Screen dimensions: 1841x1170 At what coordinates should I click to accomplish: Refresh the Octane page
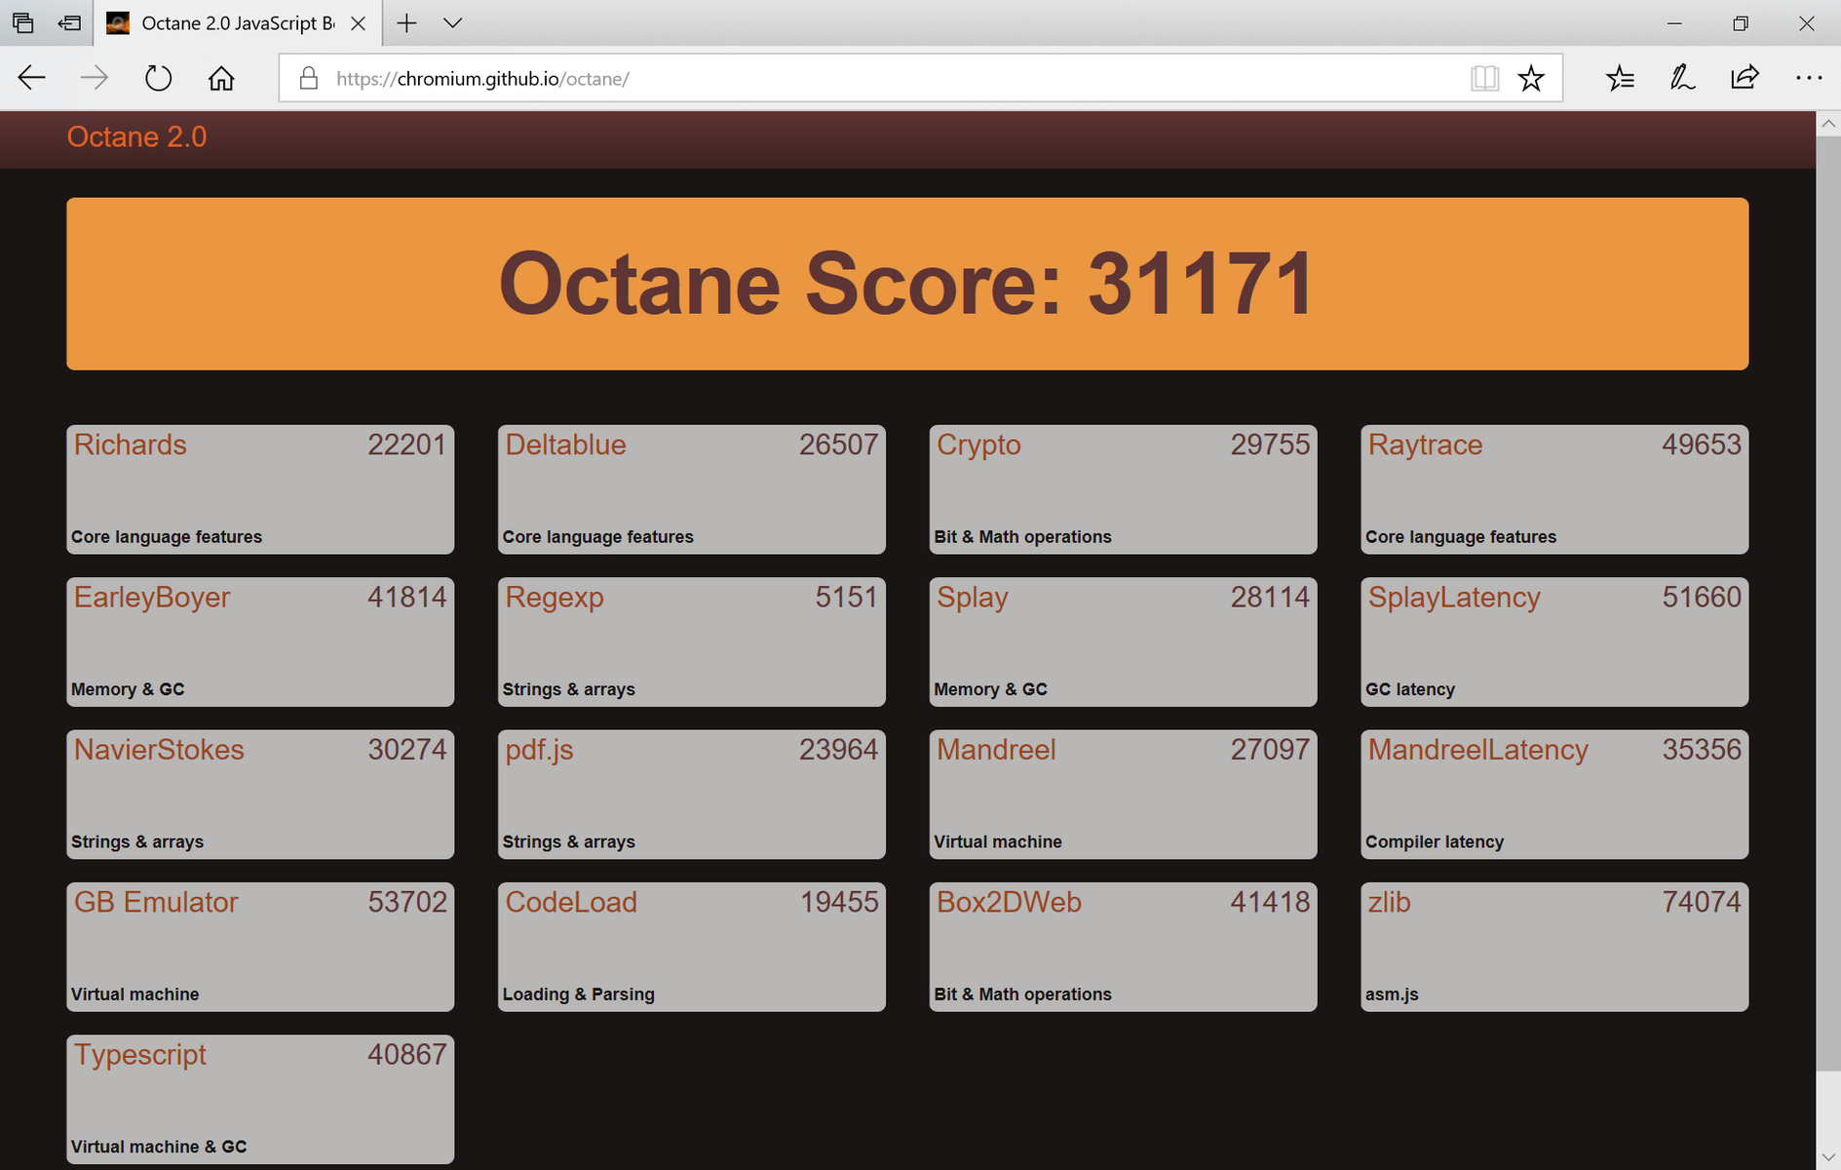pyautogui.click(x=158, y=78)
